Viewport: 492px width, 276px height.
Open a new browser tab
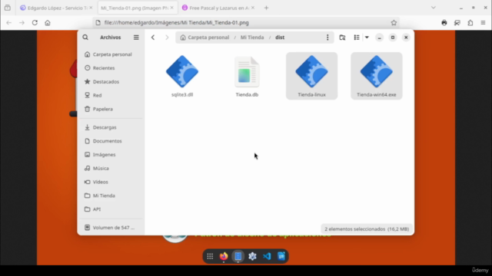[x=266, y=8]
